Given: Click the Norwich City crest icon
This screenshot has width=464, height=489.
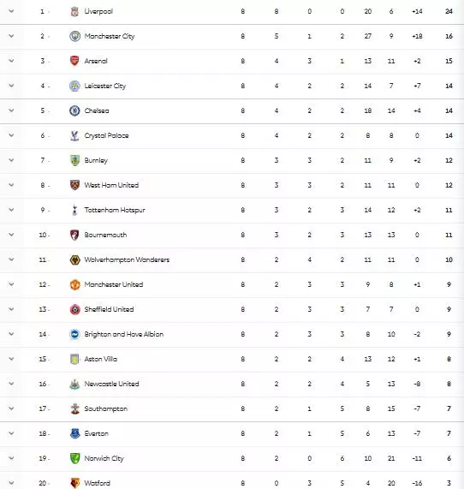Looking at the screenshot, I should (x=74, y=458).
